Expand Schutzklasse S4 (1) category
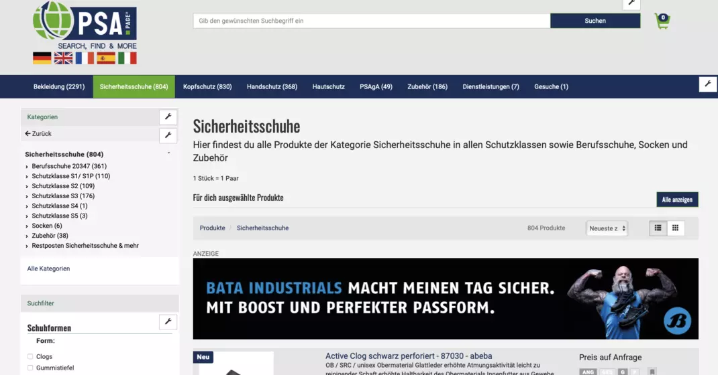Screen dimensions: 718x375 pos(59,206)
